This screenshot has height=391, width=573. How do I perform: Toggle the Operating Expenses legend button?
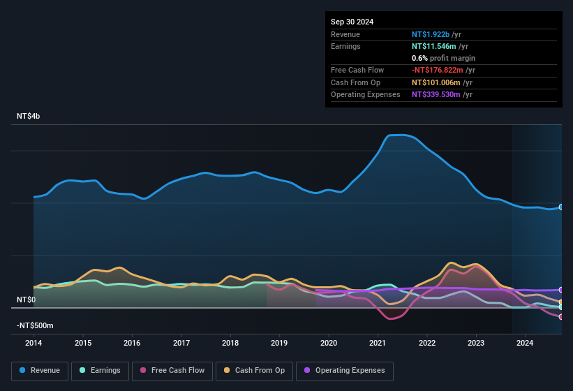345,371
